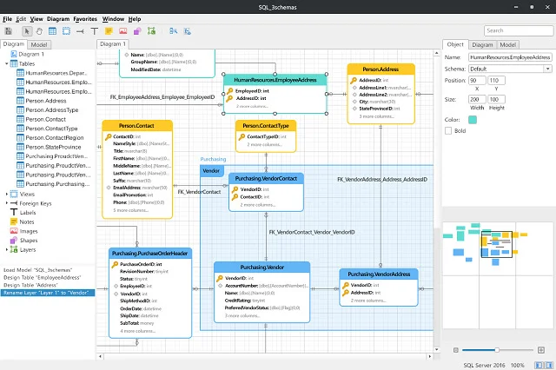Click zoom out icon beside zoom slider

[455, 350]
